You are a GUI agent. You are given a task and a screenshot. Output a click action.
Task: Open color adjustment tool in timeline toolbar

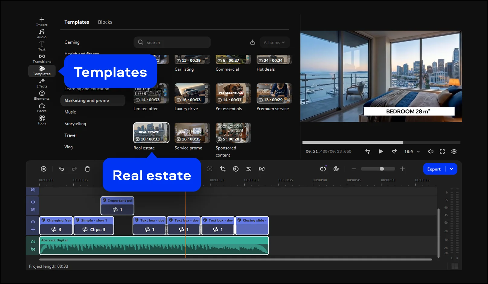(x=236, y=169)
